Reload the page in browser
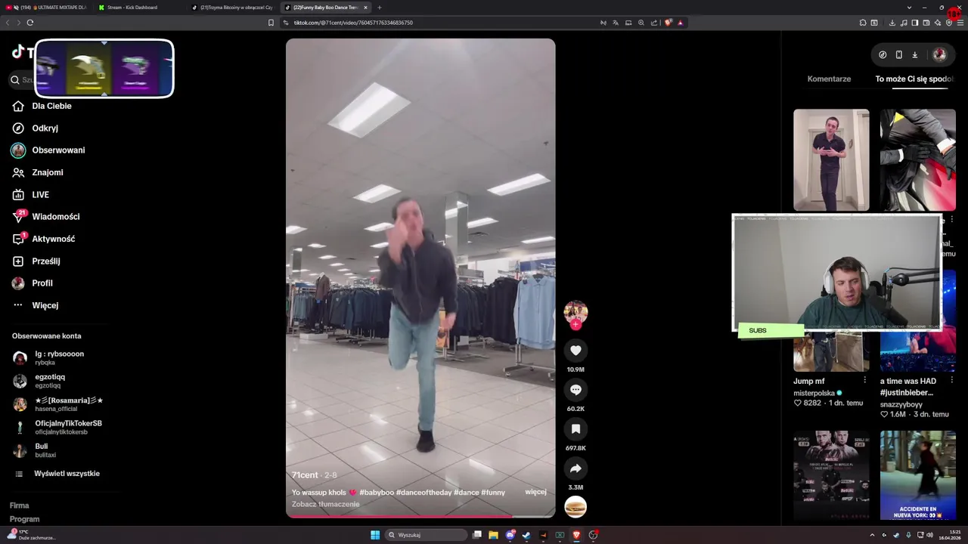 tap(29, 23)
